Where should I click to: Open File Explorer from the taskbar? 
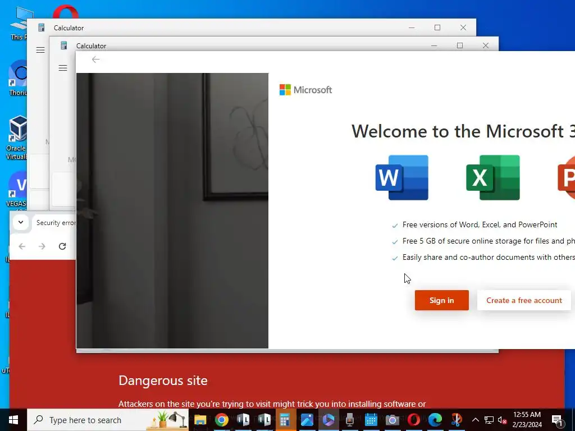coord(200,420)
